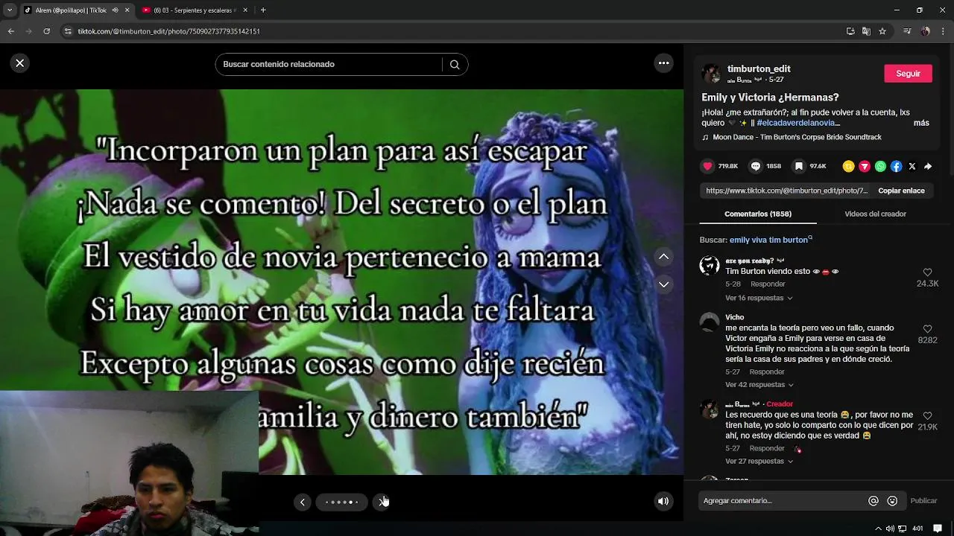Expand description with 'más'

[x=921, y=123]
